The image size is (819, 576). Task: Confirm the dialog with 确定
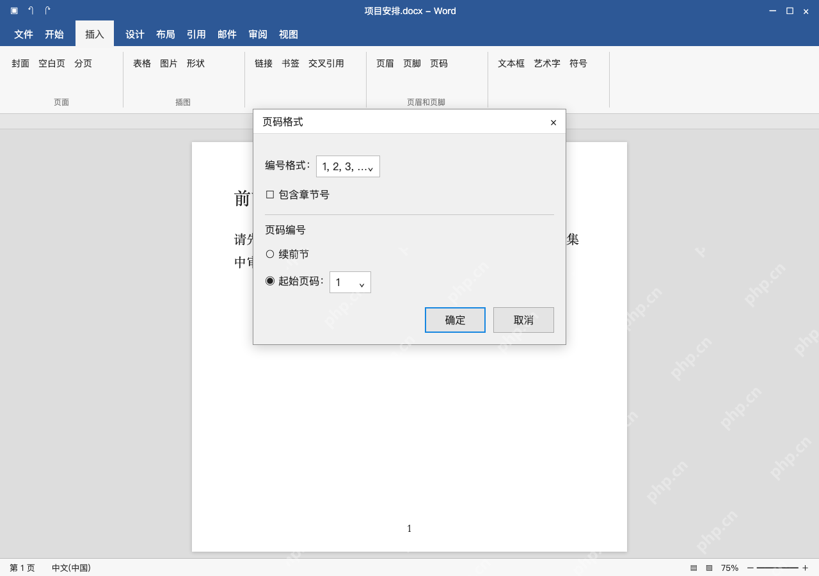point(455,320)
